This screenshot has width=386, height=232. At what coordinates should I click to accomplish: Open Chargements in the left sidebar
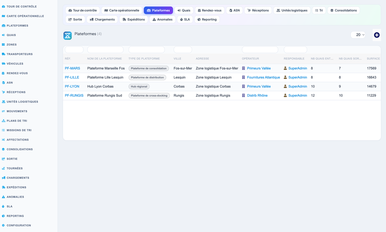pyautogui.click(x=18, y=178)
